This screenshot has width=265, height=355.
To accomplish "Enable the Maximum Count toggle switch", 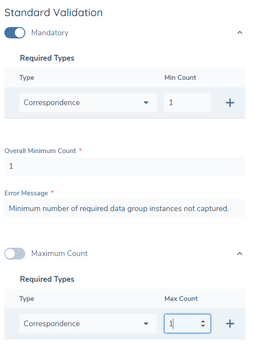I will (x=15, y=254).
